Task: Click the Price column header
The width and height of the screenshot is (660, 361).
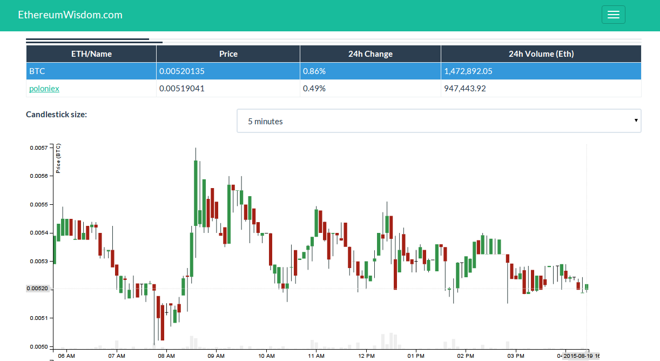Action: point(228,54)
